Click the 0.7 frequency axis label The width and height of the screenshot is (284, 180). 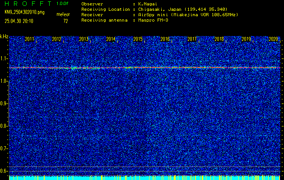click(x=3, y=148)
